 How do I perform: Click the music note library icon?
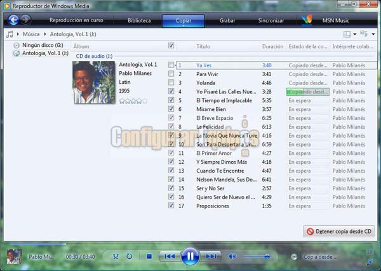coord(10,34)
